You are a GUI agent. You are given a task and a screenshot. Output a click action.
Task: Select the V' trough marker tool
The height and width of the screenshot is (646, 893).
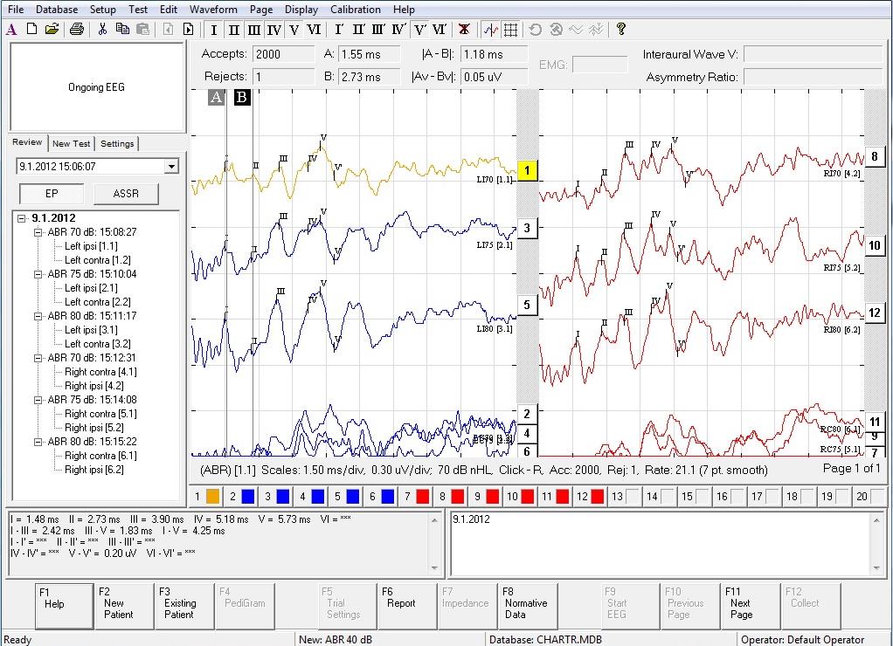click(420, 30)
